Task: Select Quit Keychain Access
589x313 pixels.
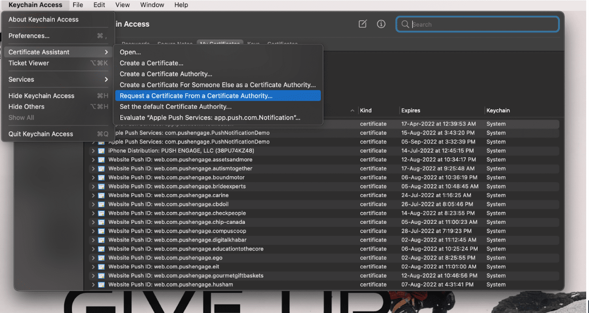Action: coord(41,134)
